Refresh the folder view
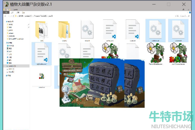 [178, 16]
